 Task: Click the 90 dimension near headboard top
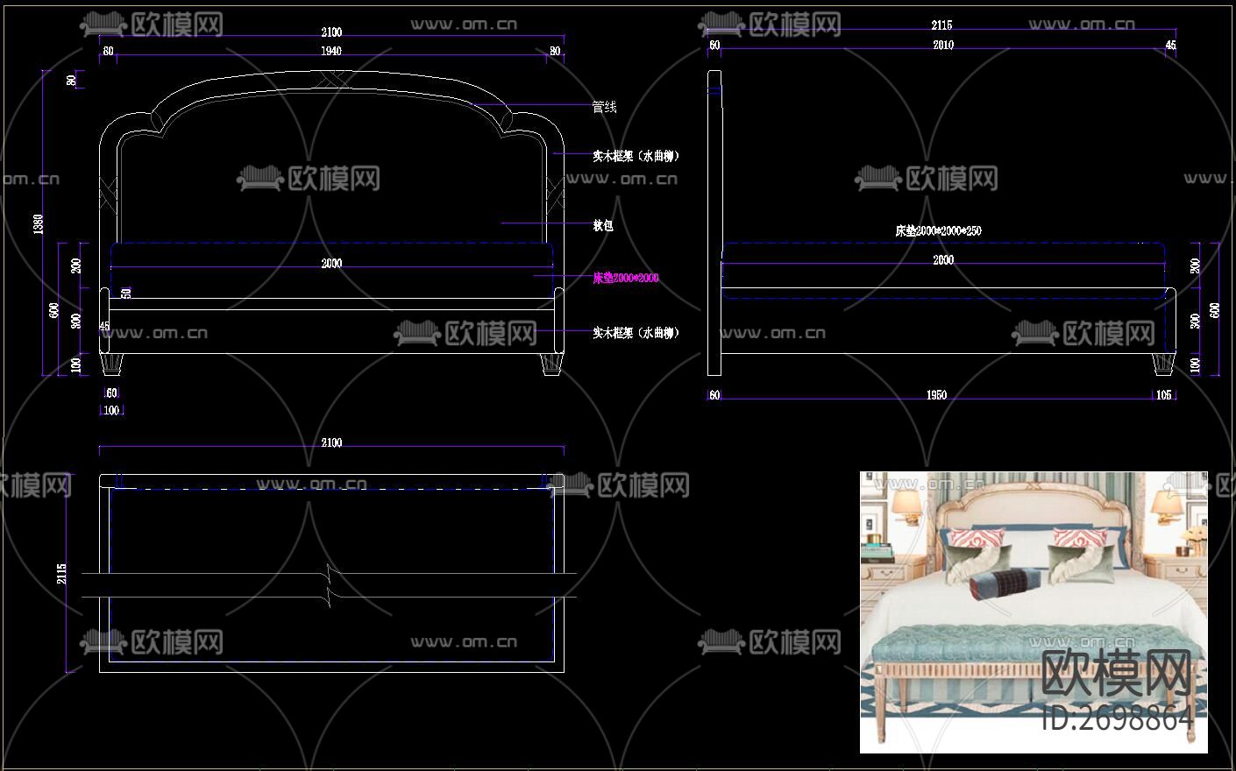pyautogui.click(x=71, y=81)
